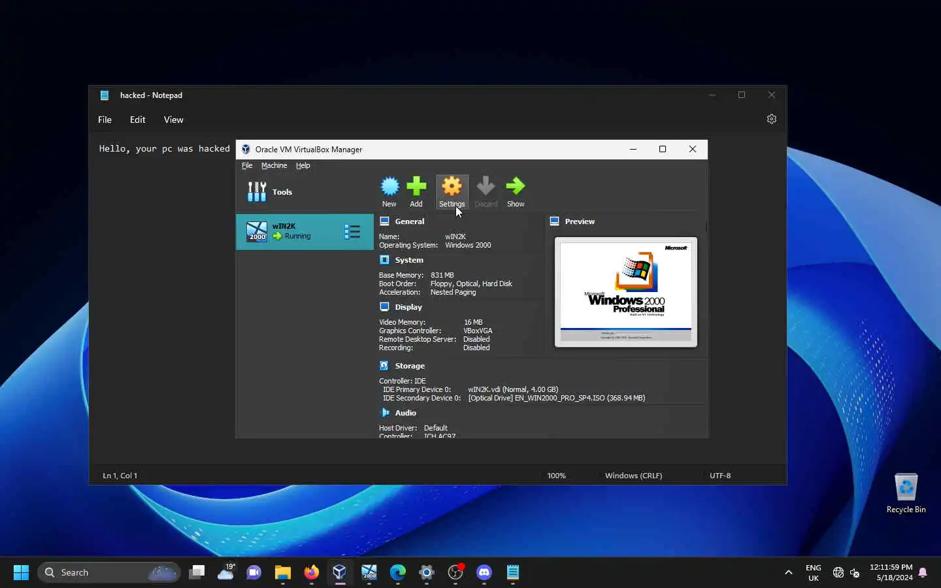Image resolution: width=941 pixels, height=588 pixels.
Task: Open the weather widget showing 19°
Action: (226, 572)
